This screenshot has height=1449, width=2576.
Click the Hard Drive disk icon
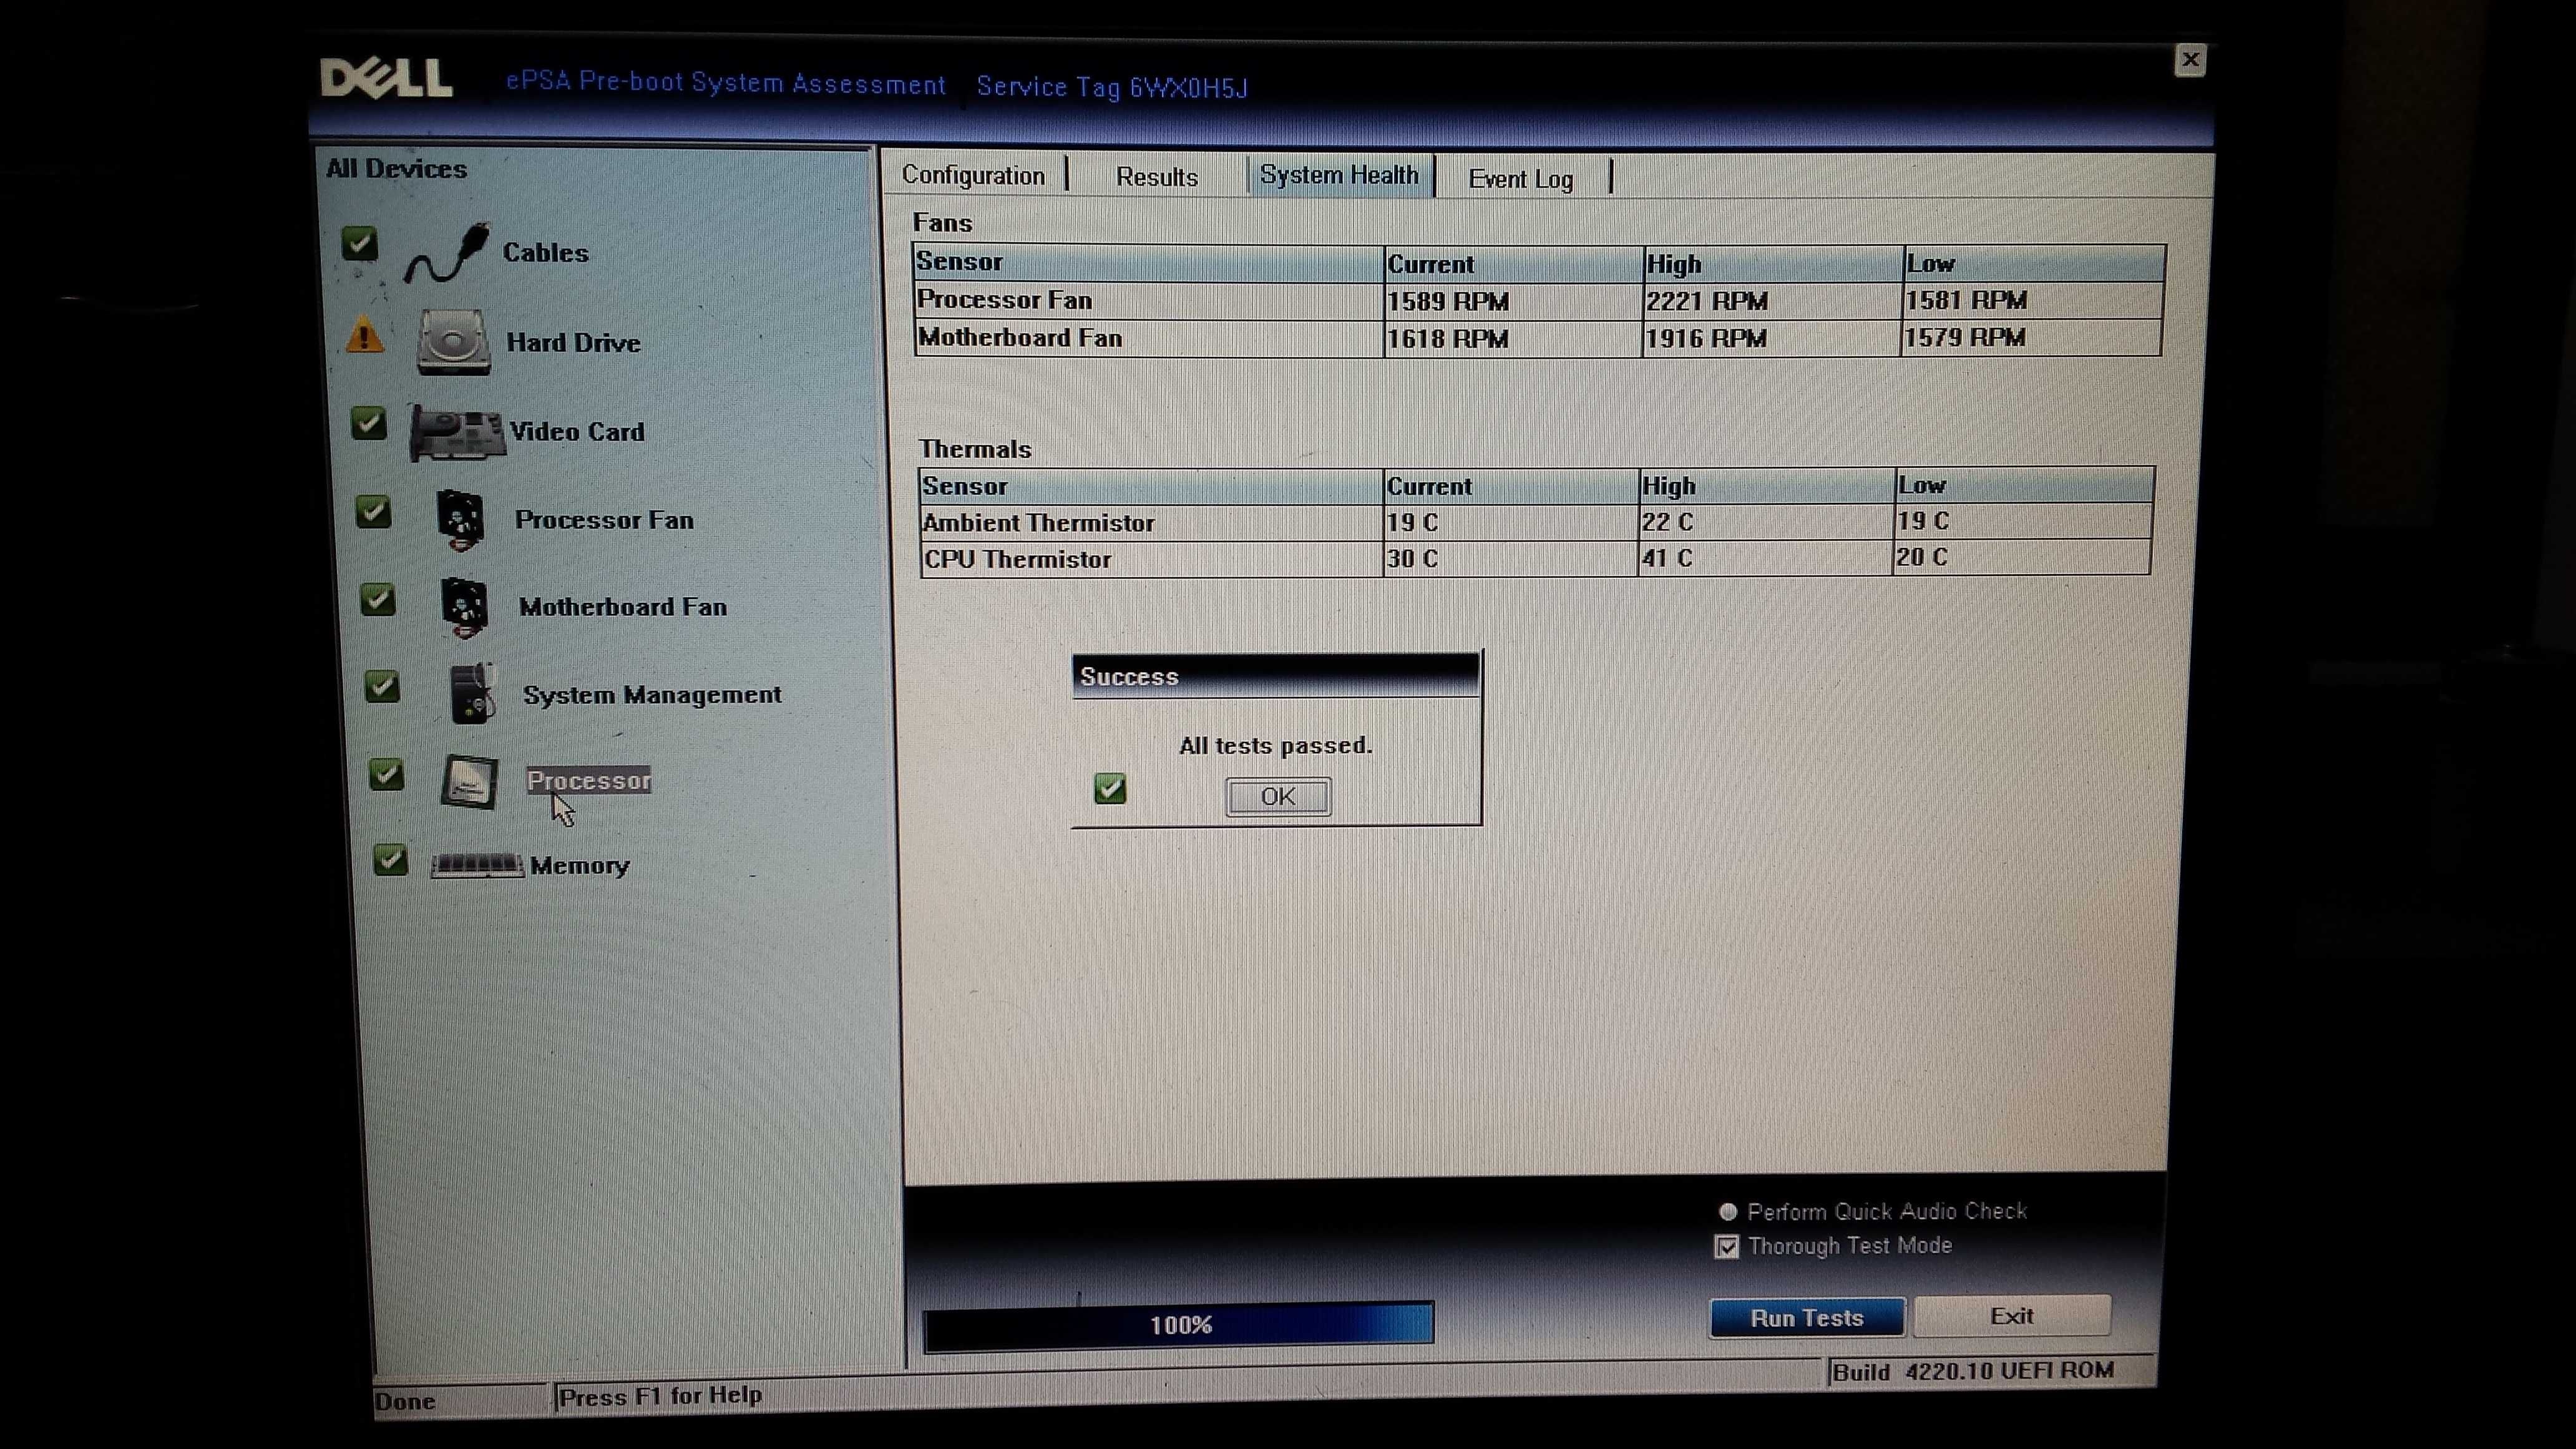pos(454,342)
